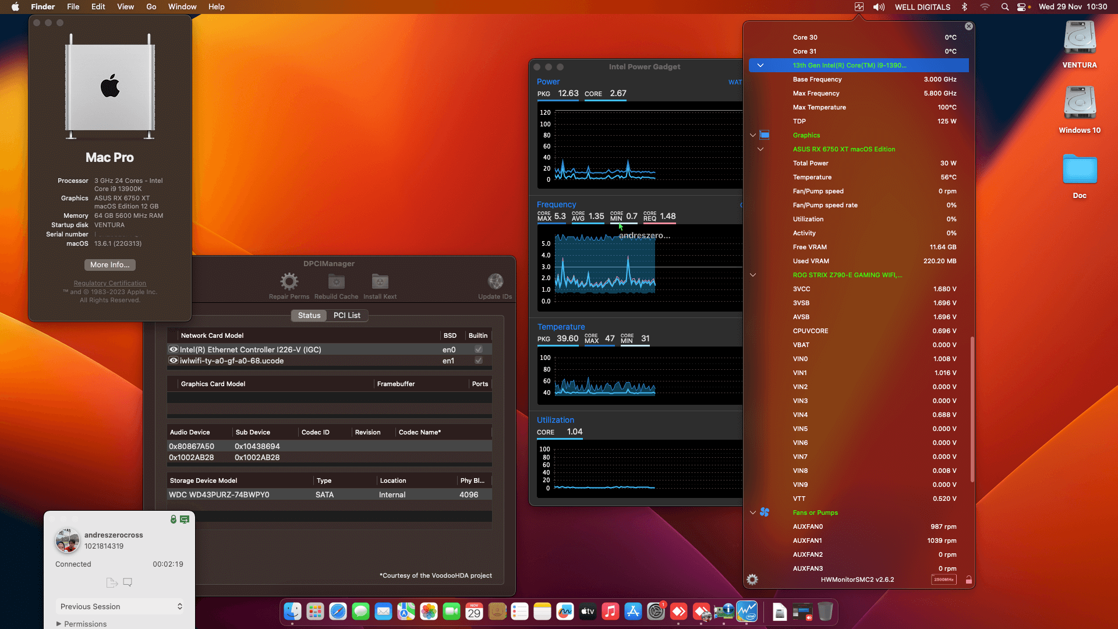Collapse the Graphics section in HWMonitorSMC2
Image resolution: width=1118 pixels, height=629 pixels.
point(752,135)
